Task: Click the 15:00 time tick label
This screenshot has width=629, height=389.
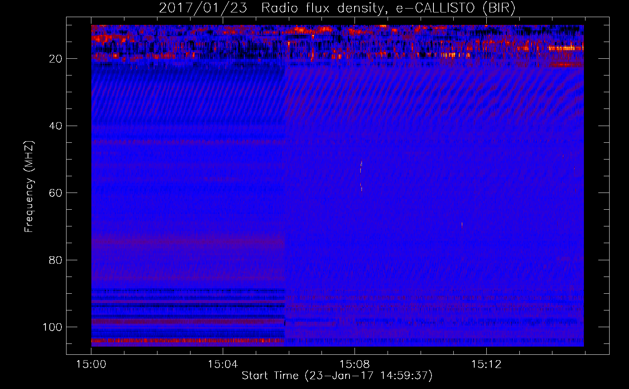Action: point(91,364)
